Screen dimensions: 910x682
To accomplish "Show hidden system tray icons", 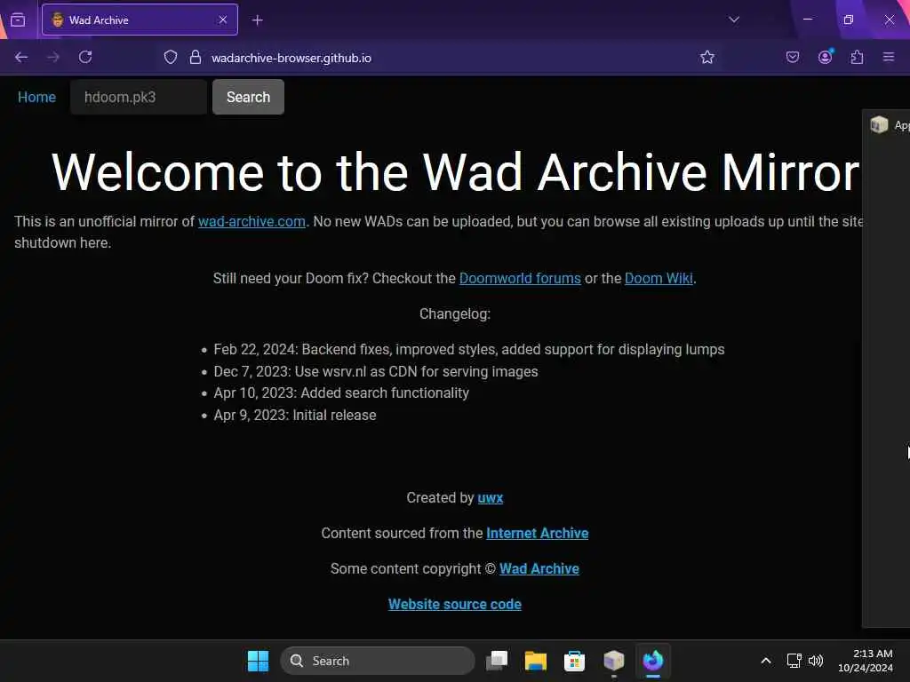I will point(765,661).
